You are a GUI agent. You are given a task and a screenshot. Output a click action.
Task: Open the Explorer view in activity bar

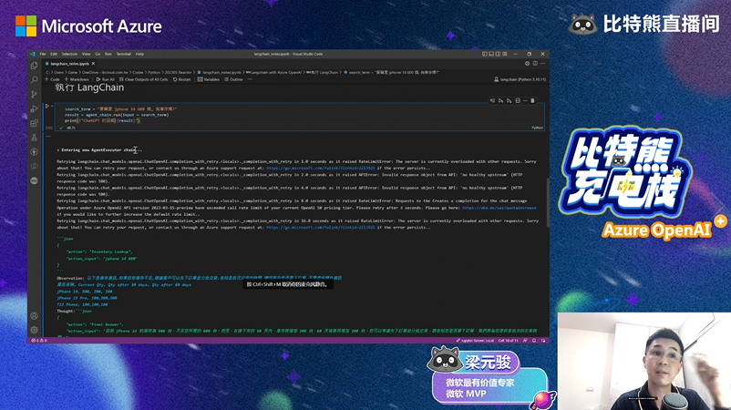(x=34, y=67)
